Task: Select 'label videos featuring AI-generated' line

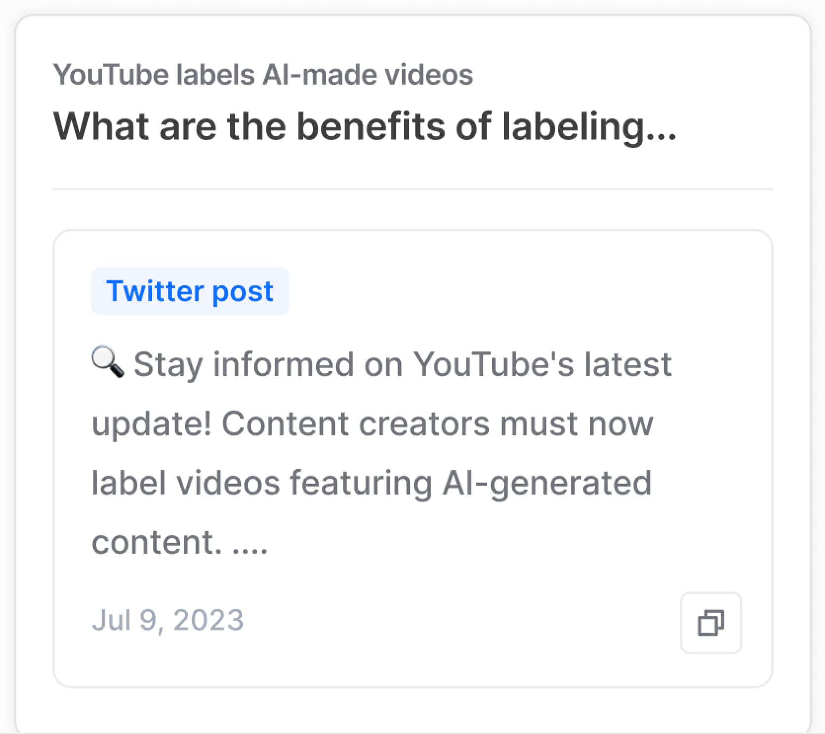Action: click(371, 483)
